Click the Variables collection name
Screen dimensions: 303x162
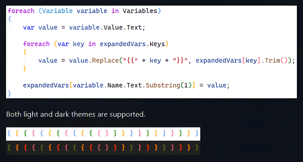(x=140, y=11)
